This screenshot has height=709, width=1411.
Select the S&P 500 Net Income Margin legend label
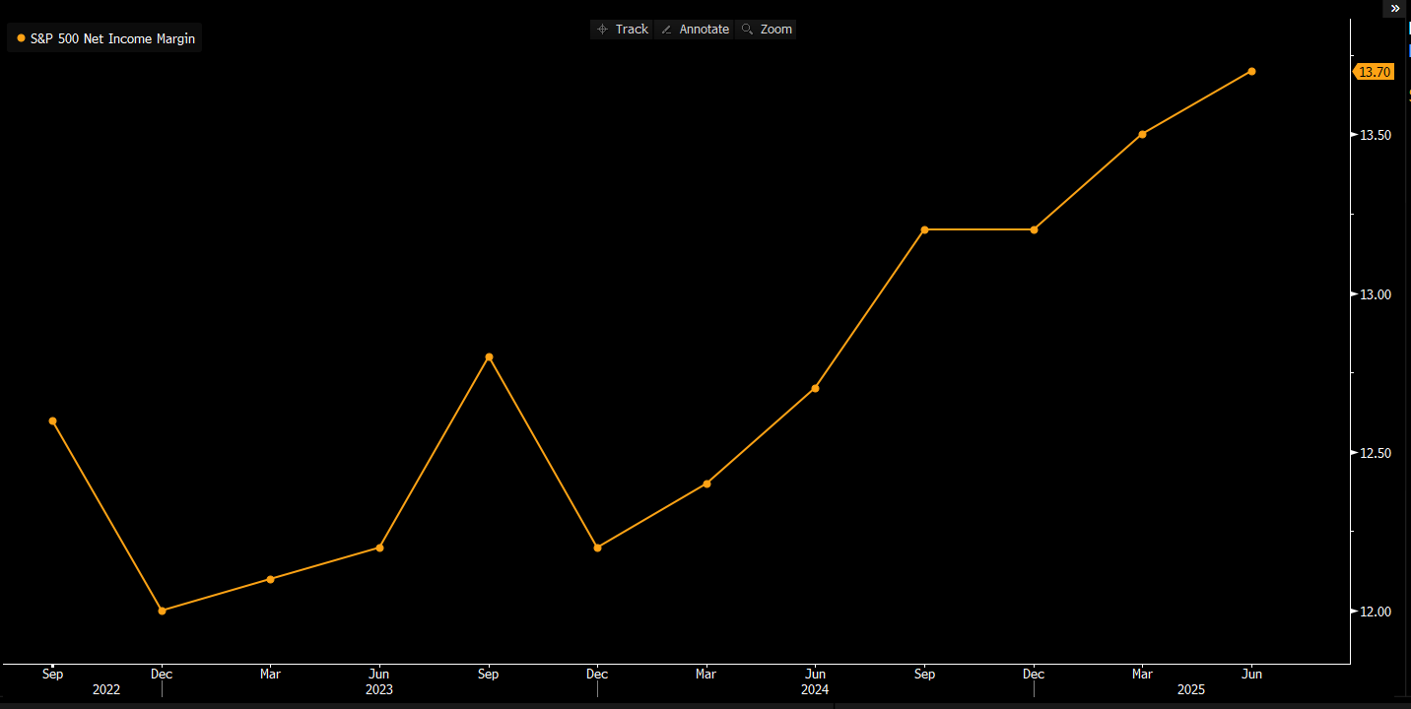pyautogui.click(x=112, y=38)
